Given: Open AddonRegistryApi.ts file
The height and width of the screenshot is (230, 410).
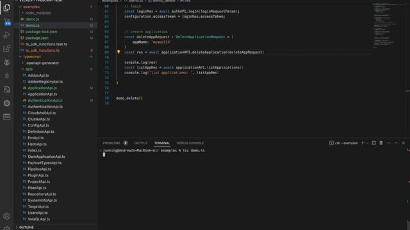Looking at the screenshot, I should click(45, 82).
